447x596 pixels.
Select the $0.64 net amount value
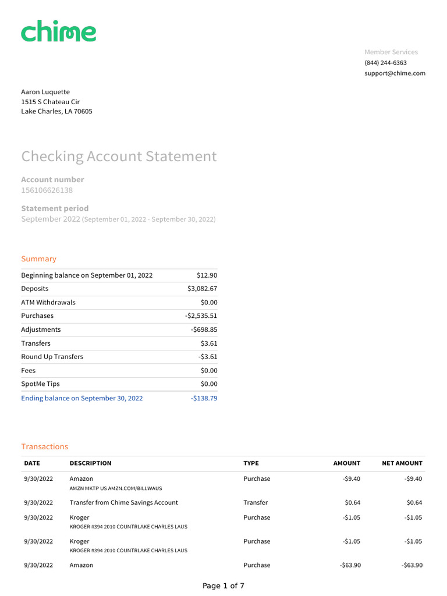(414, 502)
